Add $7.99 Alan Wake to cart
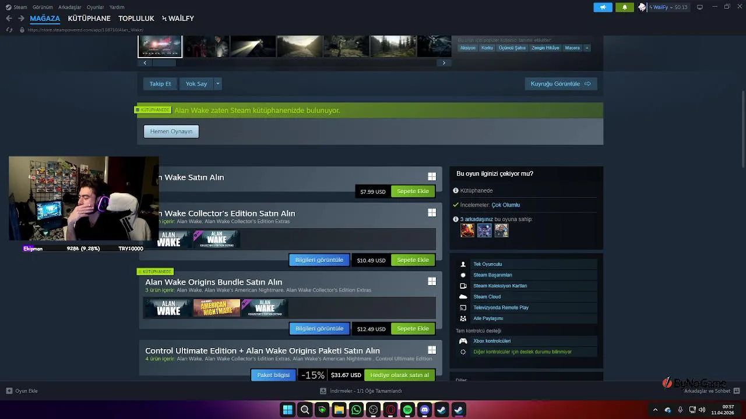 (413, 191)
